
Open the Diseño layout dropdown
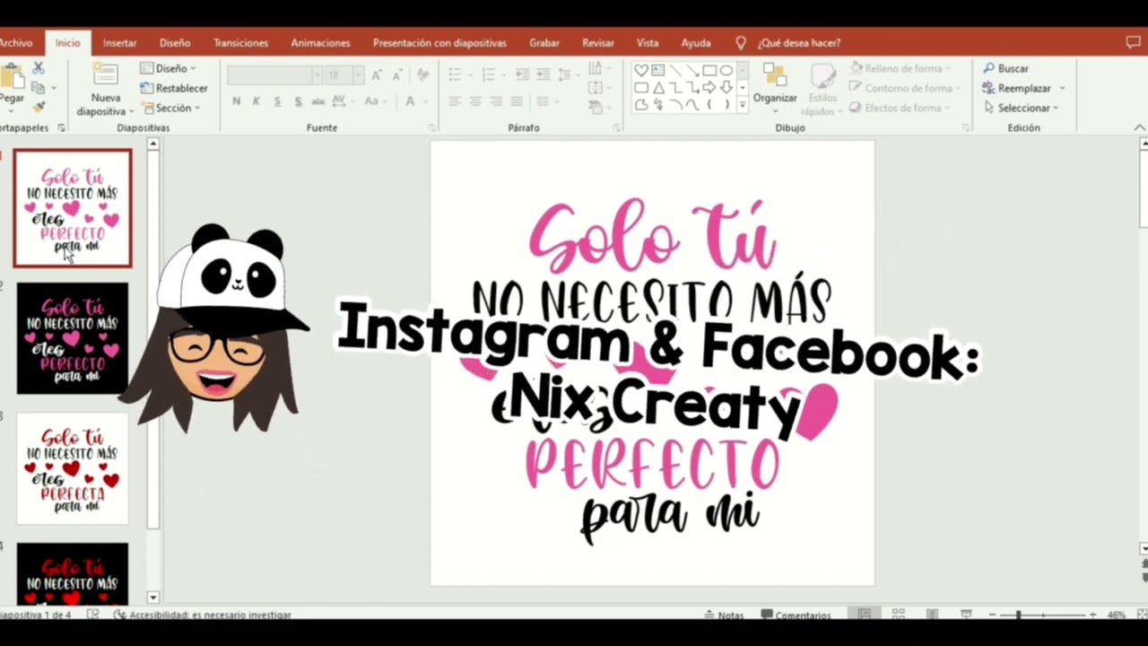tap(169, 68)
